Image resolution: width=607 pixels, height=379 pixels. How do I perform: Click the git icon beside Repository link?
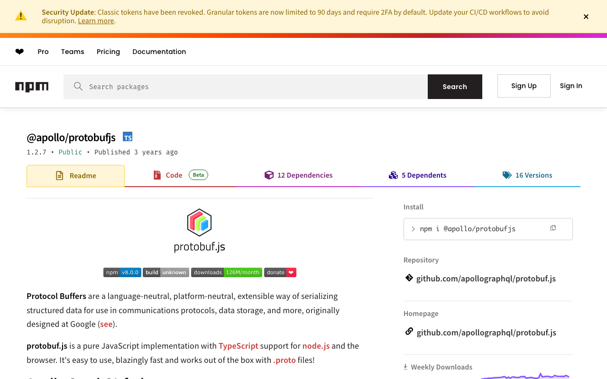pyautogui.click(x=409, y=278)
